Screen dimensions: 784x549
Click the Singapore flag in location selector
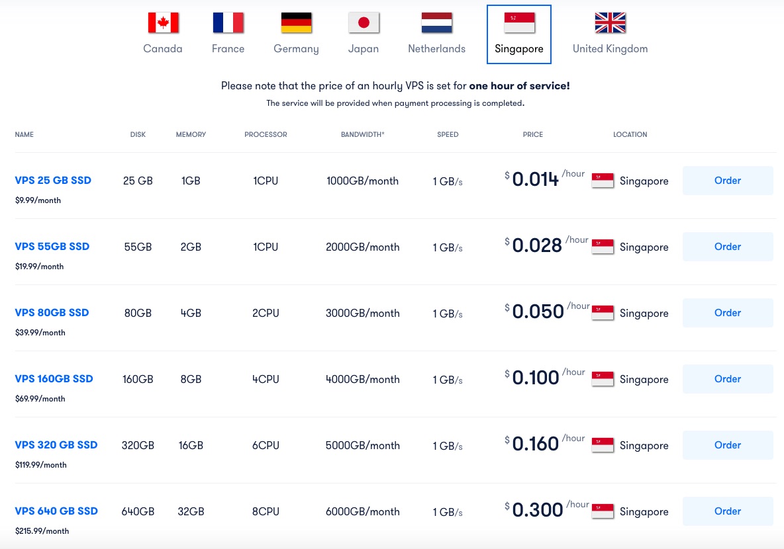[519, 23]
